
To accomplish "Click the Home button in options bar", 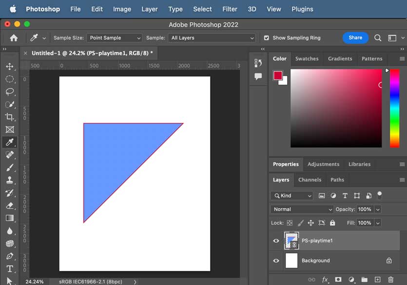I will pyautogui.click(x=14, y=38).
